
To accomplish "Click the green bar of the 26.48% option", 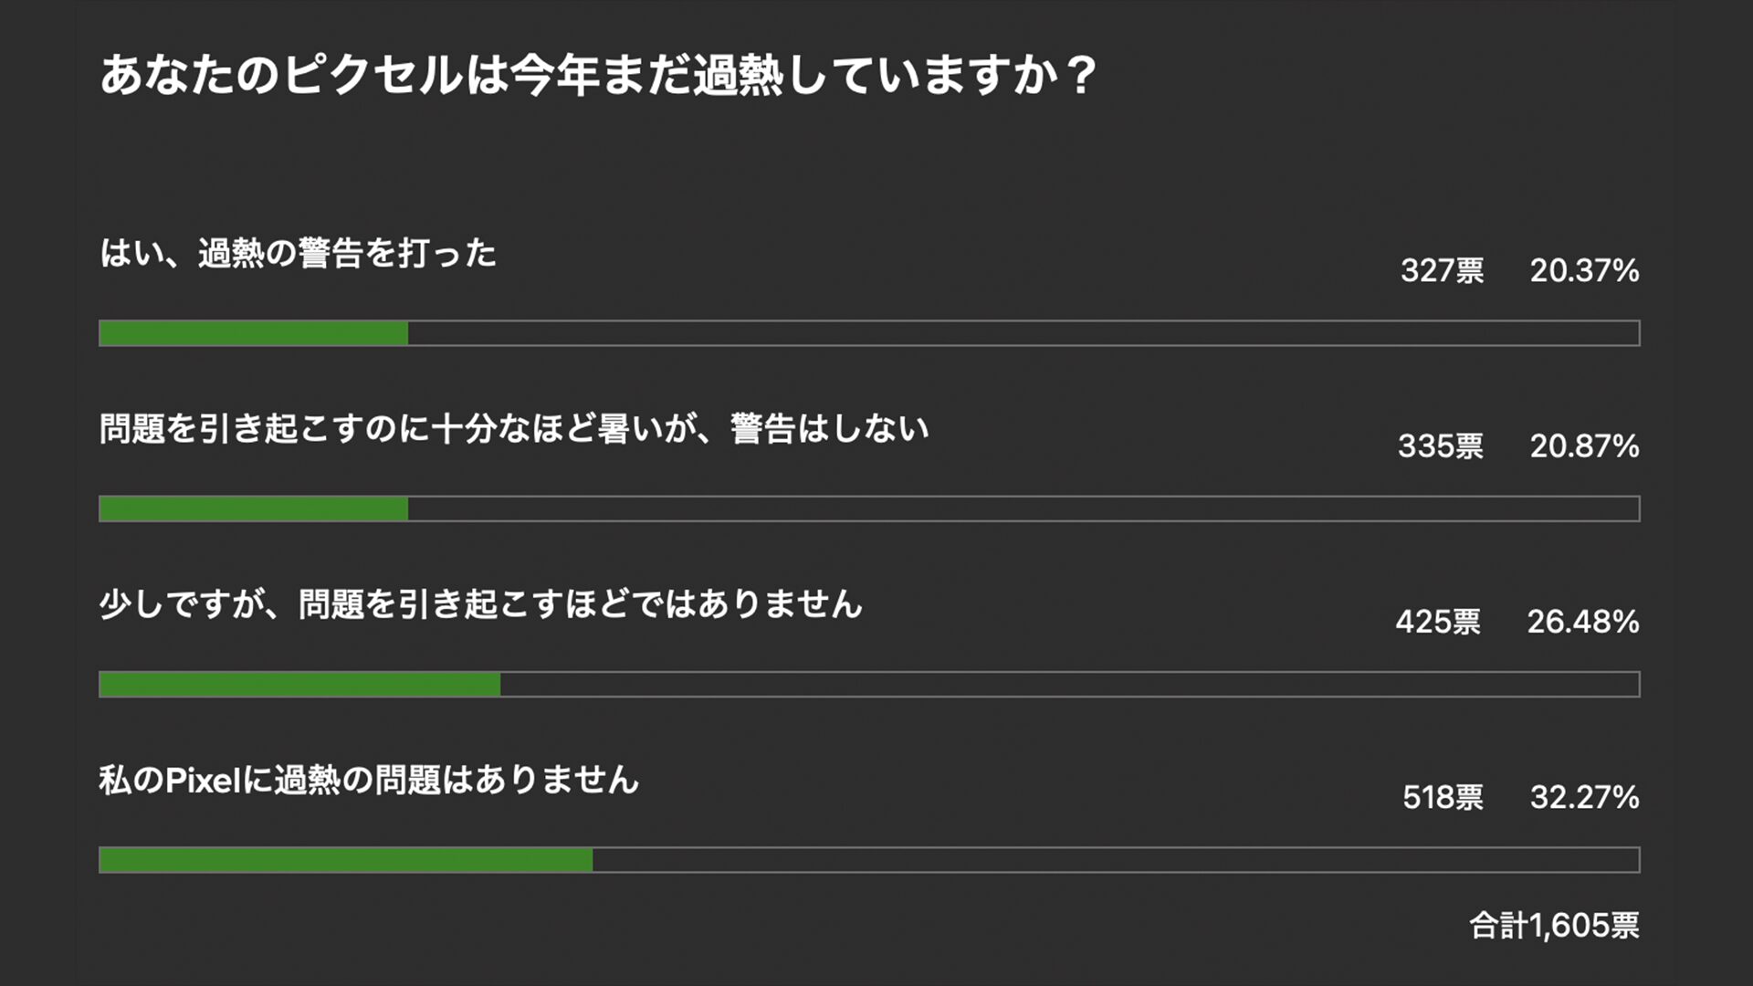I will 299,685.
